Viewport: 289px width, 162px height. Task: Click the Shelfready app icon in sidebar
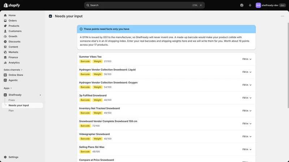point(5,95)
